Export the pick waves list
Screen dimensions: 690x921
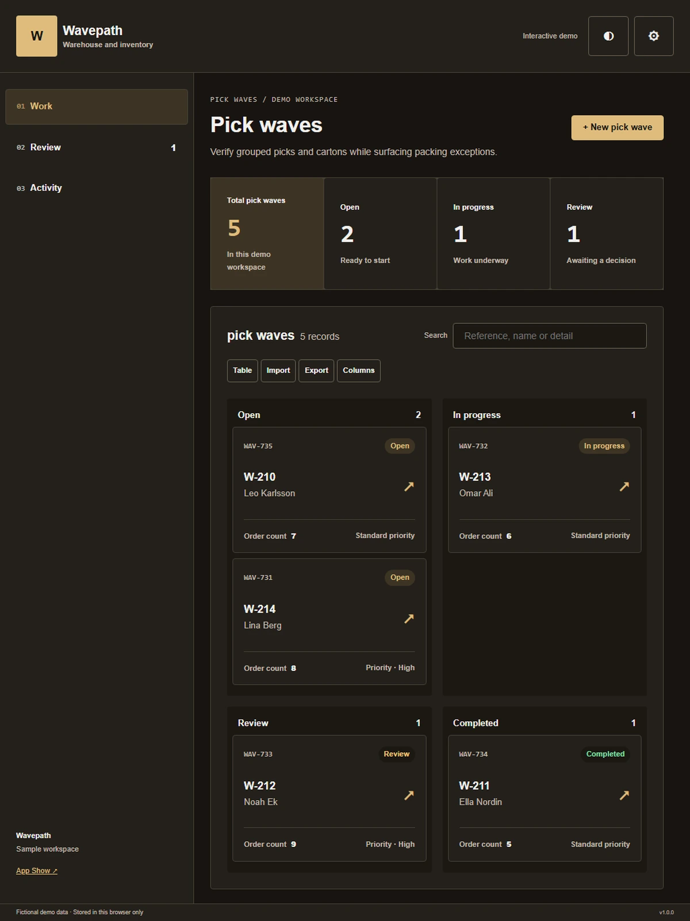[x=316, y=371]
